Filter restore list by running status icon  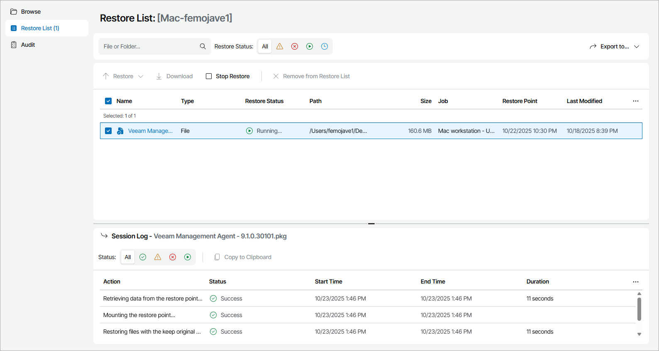coord(310,46)
